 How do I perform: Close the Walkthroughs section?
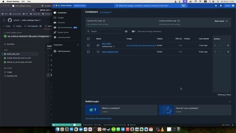coord(229,102)
